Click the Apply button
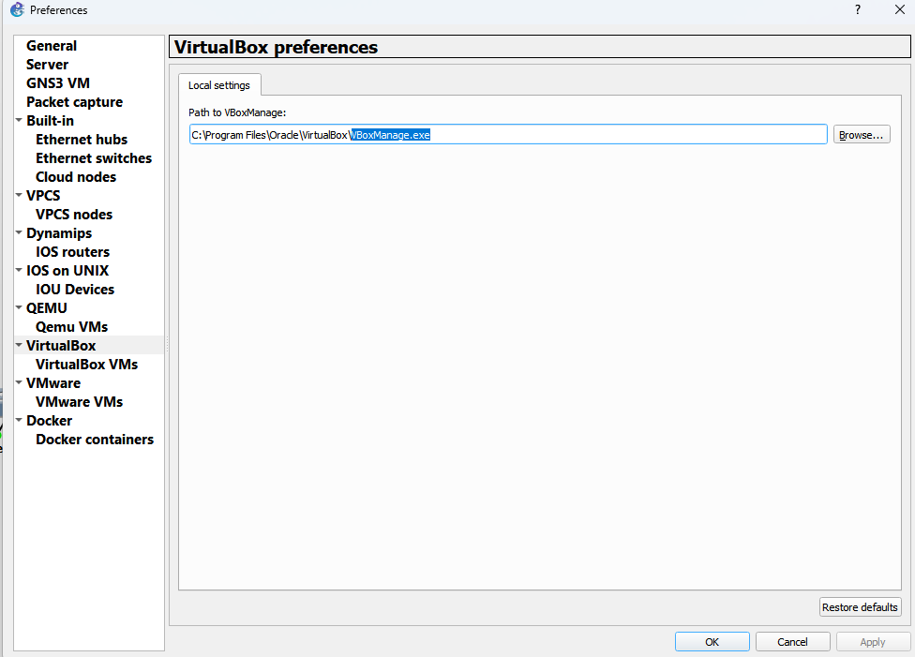The image size is (915, 657). tap(873, 641)
